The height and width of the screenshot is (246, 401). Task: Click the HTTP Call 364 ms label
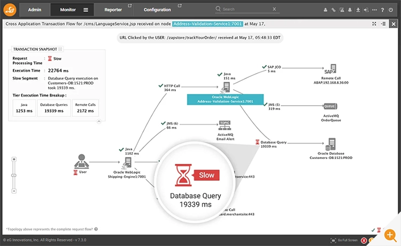click(172, 88)
